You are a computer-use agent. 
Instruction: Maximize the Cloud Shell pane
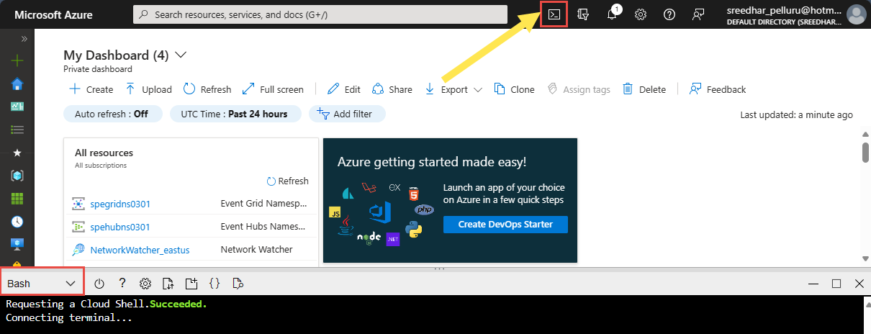(836, 284)
